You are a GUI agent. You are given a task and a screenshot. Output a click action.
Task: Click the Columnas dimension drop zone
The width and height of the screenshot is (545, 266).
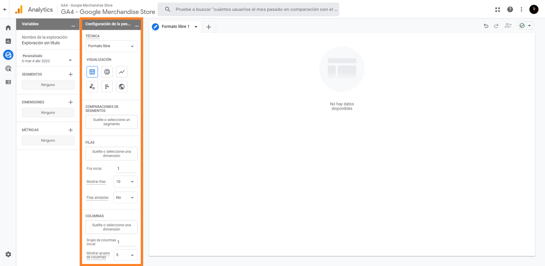tap(111, 227)
